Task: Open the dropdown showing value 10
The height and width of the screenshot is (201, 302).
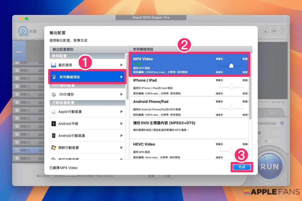Action: (x=269, y=141)
